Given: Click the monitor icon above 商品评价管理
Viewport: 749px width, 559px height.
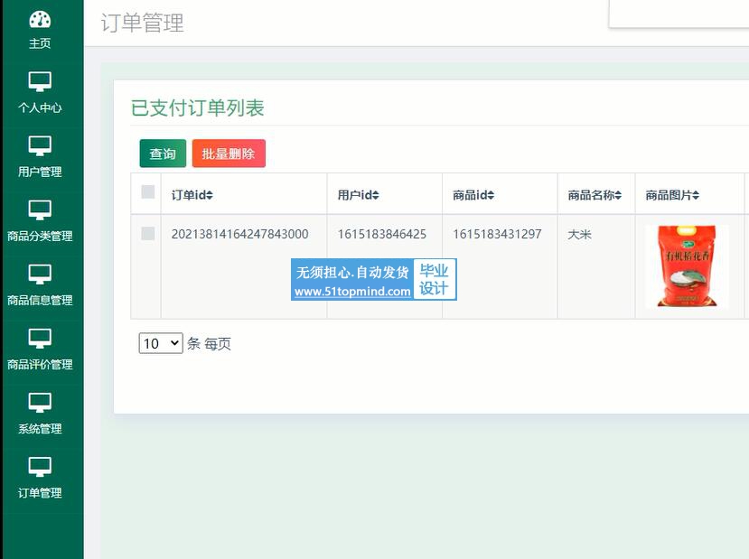Looking at the screenshot, I should [x=40, y=339].
